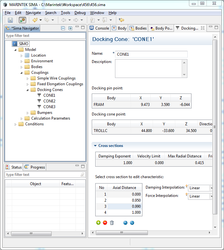
Task: Open the Force Interpolation dropdown
Action: coord(211,196)
